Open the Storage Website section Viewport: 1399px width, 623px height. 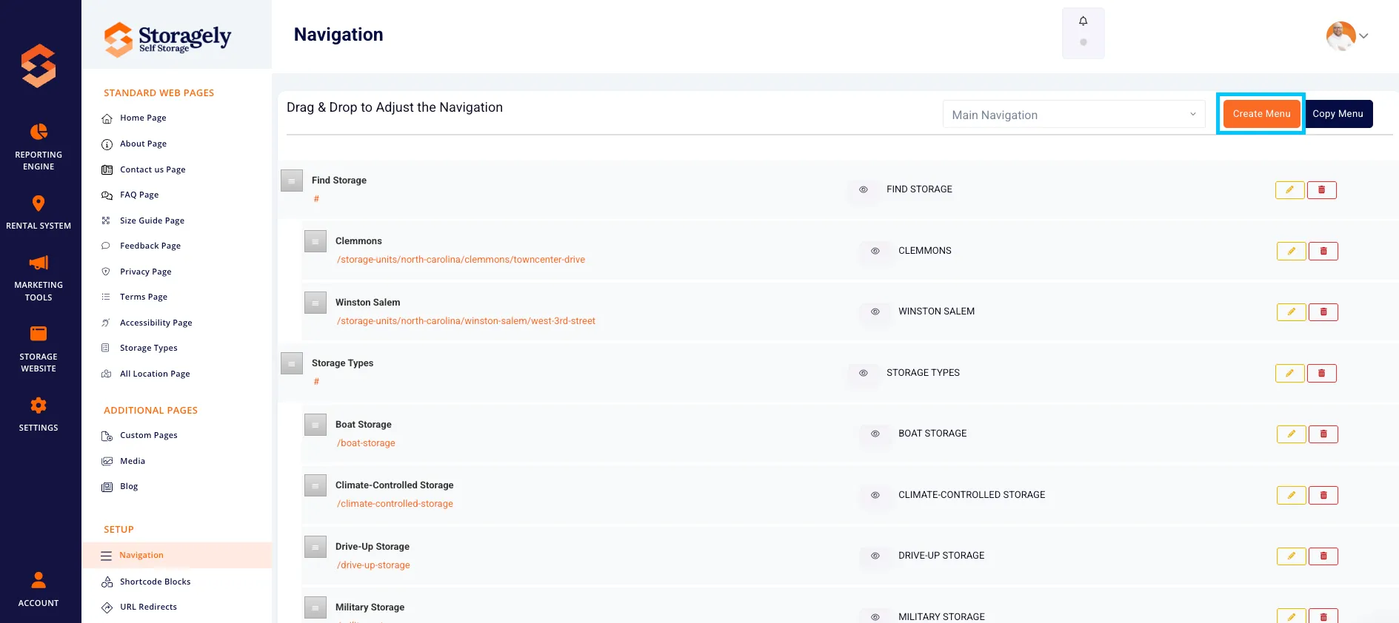(x=39, y=349)
